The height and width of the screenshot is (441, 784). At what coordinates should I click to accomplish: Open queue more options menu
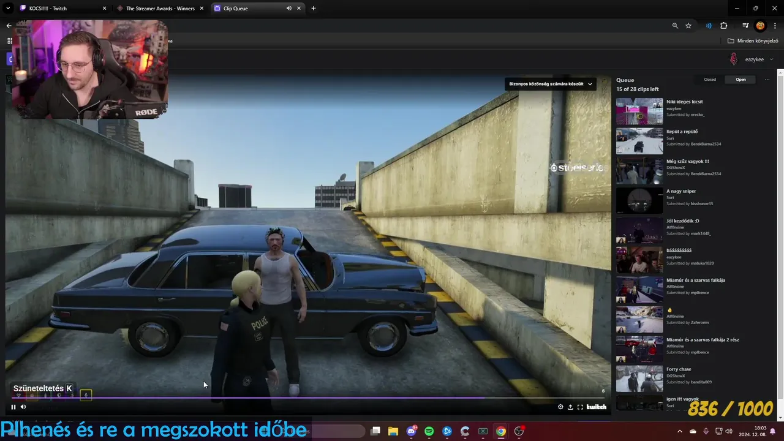tap(767, 80)
